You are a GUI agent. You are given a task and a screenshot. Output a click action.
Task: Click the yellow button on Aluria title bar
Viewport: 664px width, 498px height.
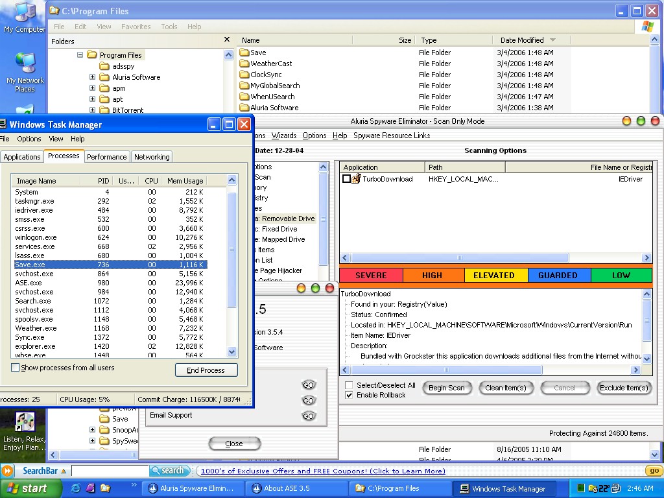point(627,121)
